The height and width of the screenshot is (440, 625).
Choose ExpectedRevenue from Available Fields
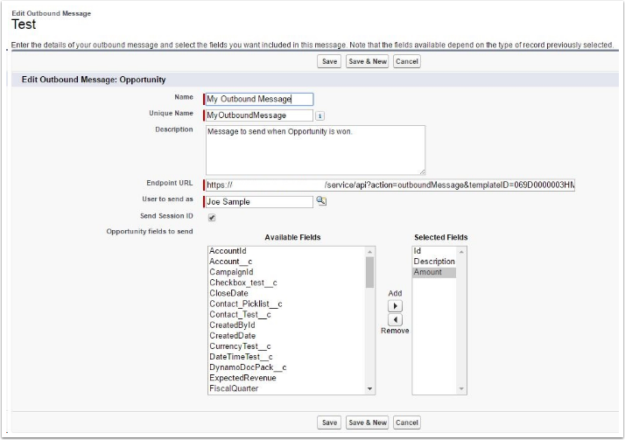pos(242,378)
